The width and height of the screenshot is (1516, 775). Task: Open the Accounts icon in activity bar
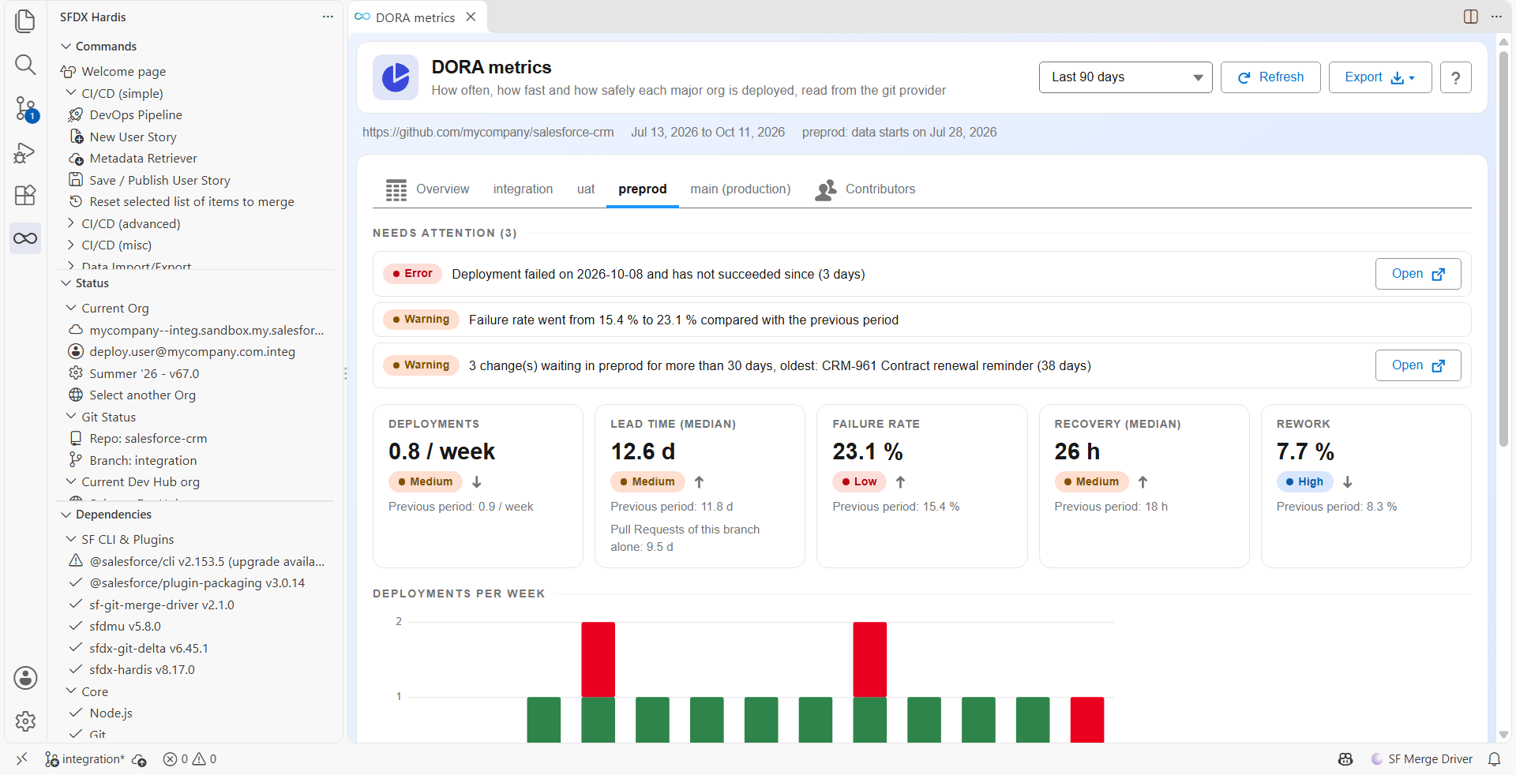25,677
